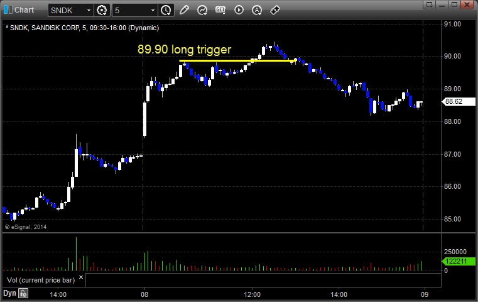Close the Chart window
The height and width of the screenshot is (302, 478).
[x=467, y=4]
